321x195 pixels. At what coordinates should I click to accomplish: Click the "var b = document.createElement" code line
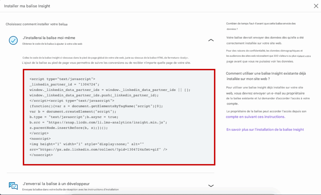pyautogui.click(x=73, y=112)
